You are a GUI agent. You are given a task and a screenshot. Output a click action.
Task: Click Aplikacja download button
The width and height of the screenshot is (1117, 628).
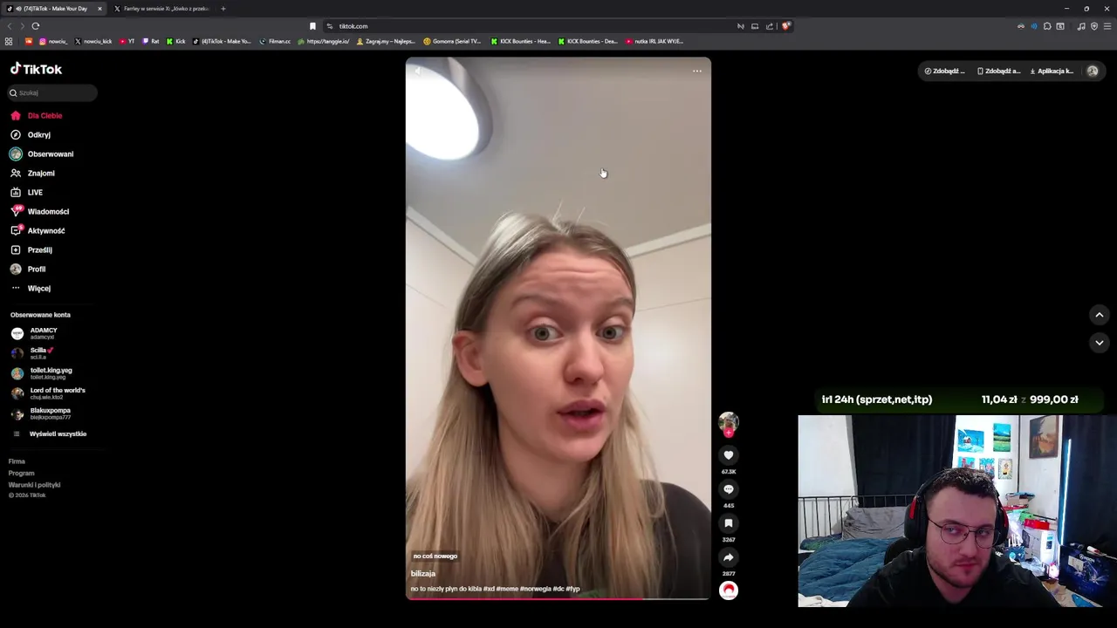pyautogui.click(x=1052, y=72)
